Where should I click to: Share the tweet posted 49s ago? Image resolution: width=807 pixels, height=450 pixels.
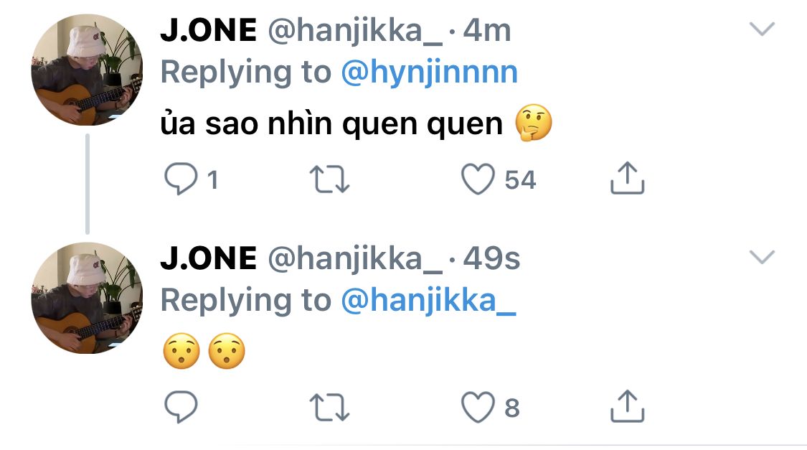627,406
